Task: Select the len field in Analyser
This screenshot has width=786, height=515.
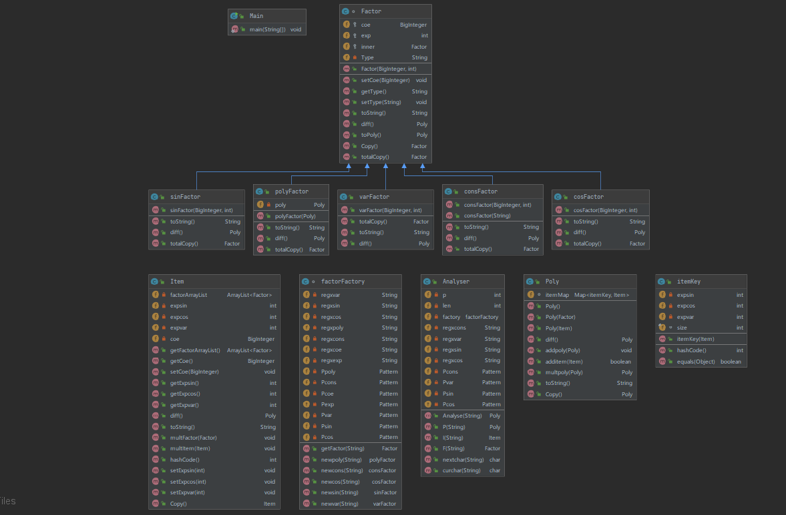Action: [x=463, y=306]
